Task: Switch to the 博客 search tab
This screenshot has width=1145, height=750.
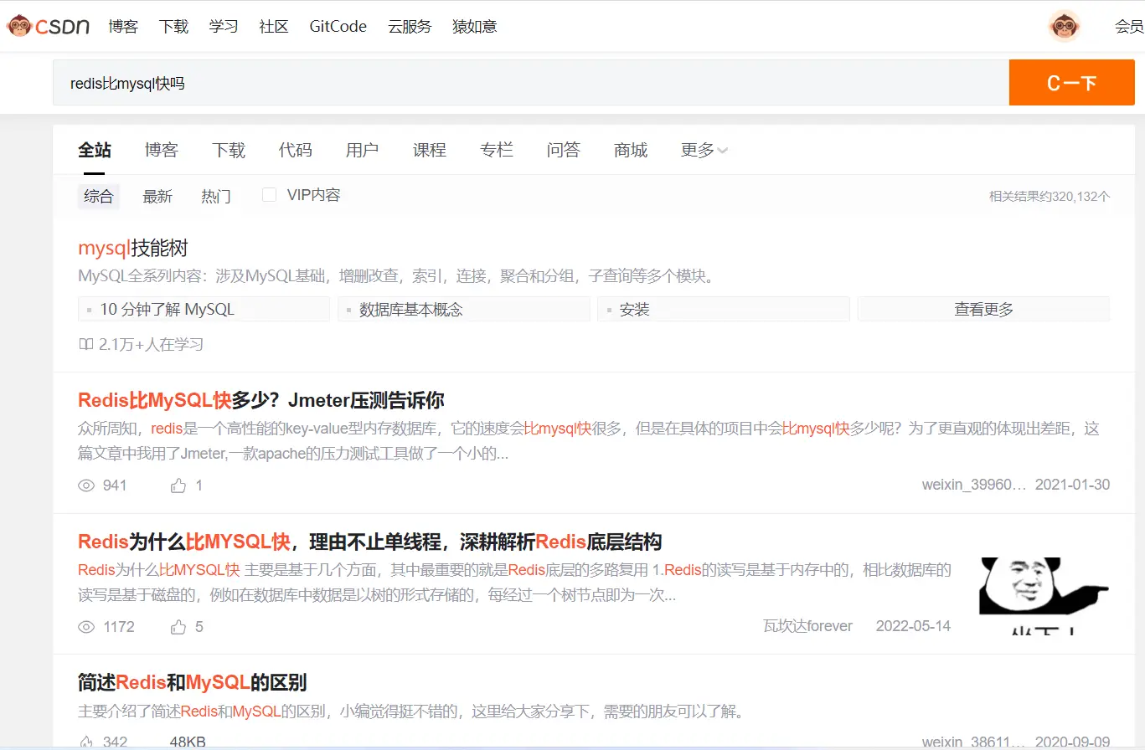Action: pos(162,150)
